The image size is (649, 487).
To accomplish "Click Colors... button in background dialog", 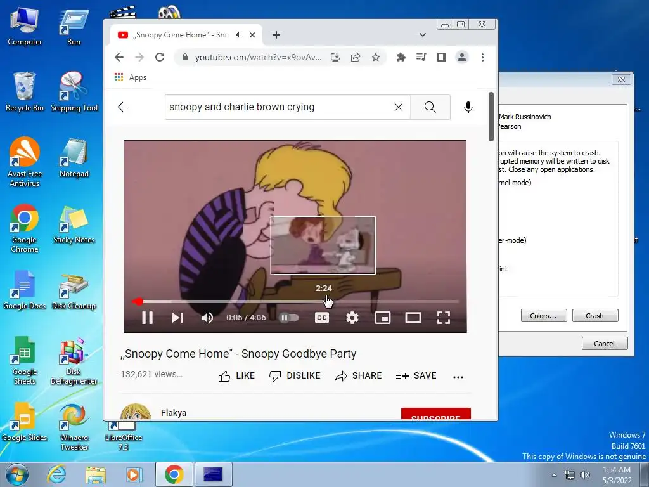I will pyautogui.click(x=543, y=316).
